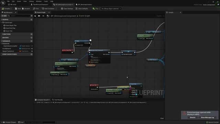
Task: Add a new graph
Action: tap(31, 20)
